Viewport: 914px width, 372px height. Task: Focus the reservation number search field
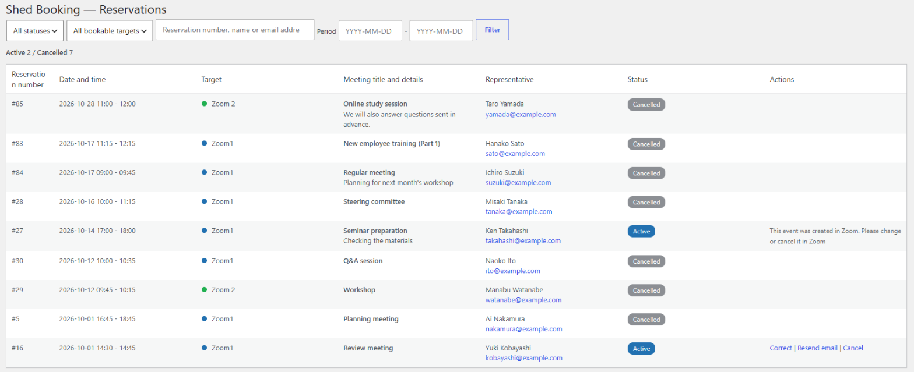(235, 30)
